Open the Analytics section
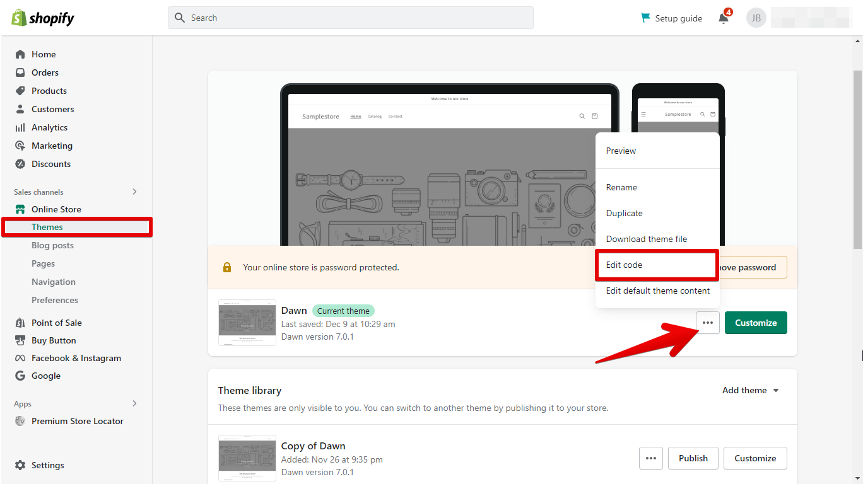 49,127
